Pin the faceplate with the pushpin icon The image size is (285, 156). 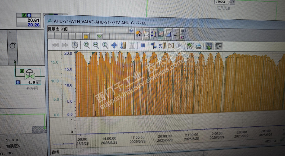tap(182, 31)
